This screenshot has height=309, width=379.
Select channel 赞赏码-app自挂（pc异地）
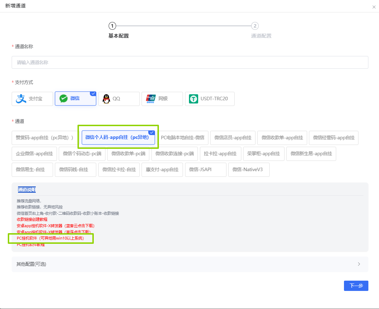point(45,138)
